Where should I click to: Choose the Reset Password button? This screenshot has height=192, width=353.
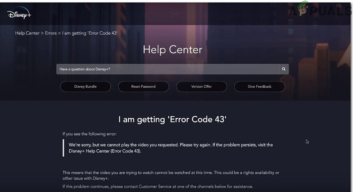pyautogui.click(x=143, y=86)
